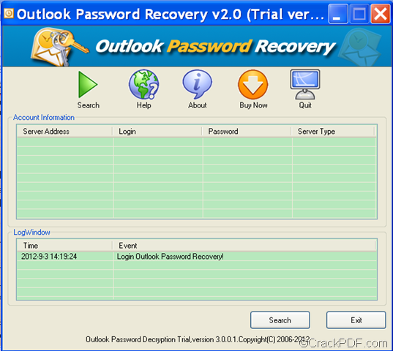The width and height of the screenshot is (393, 351).
Task: Maximize the Outlook Password Recovery window
Action: [359, 14]
